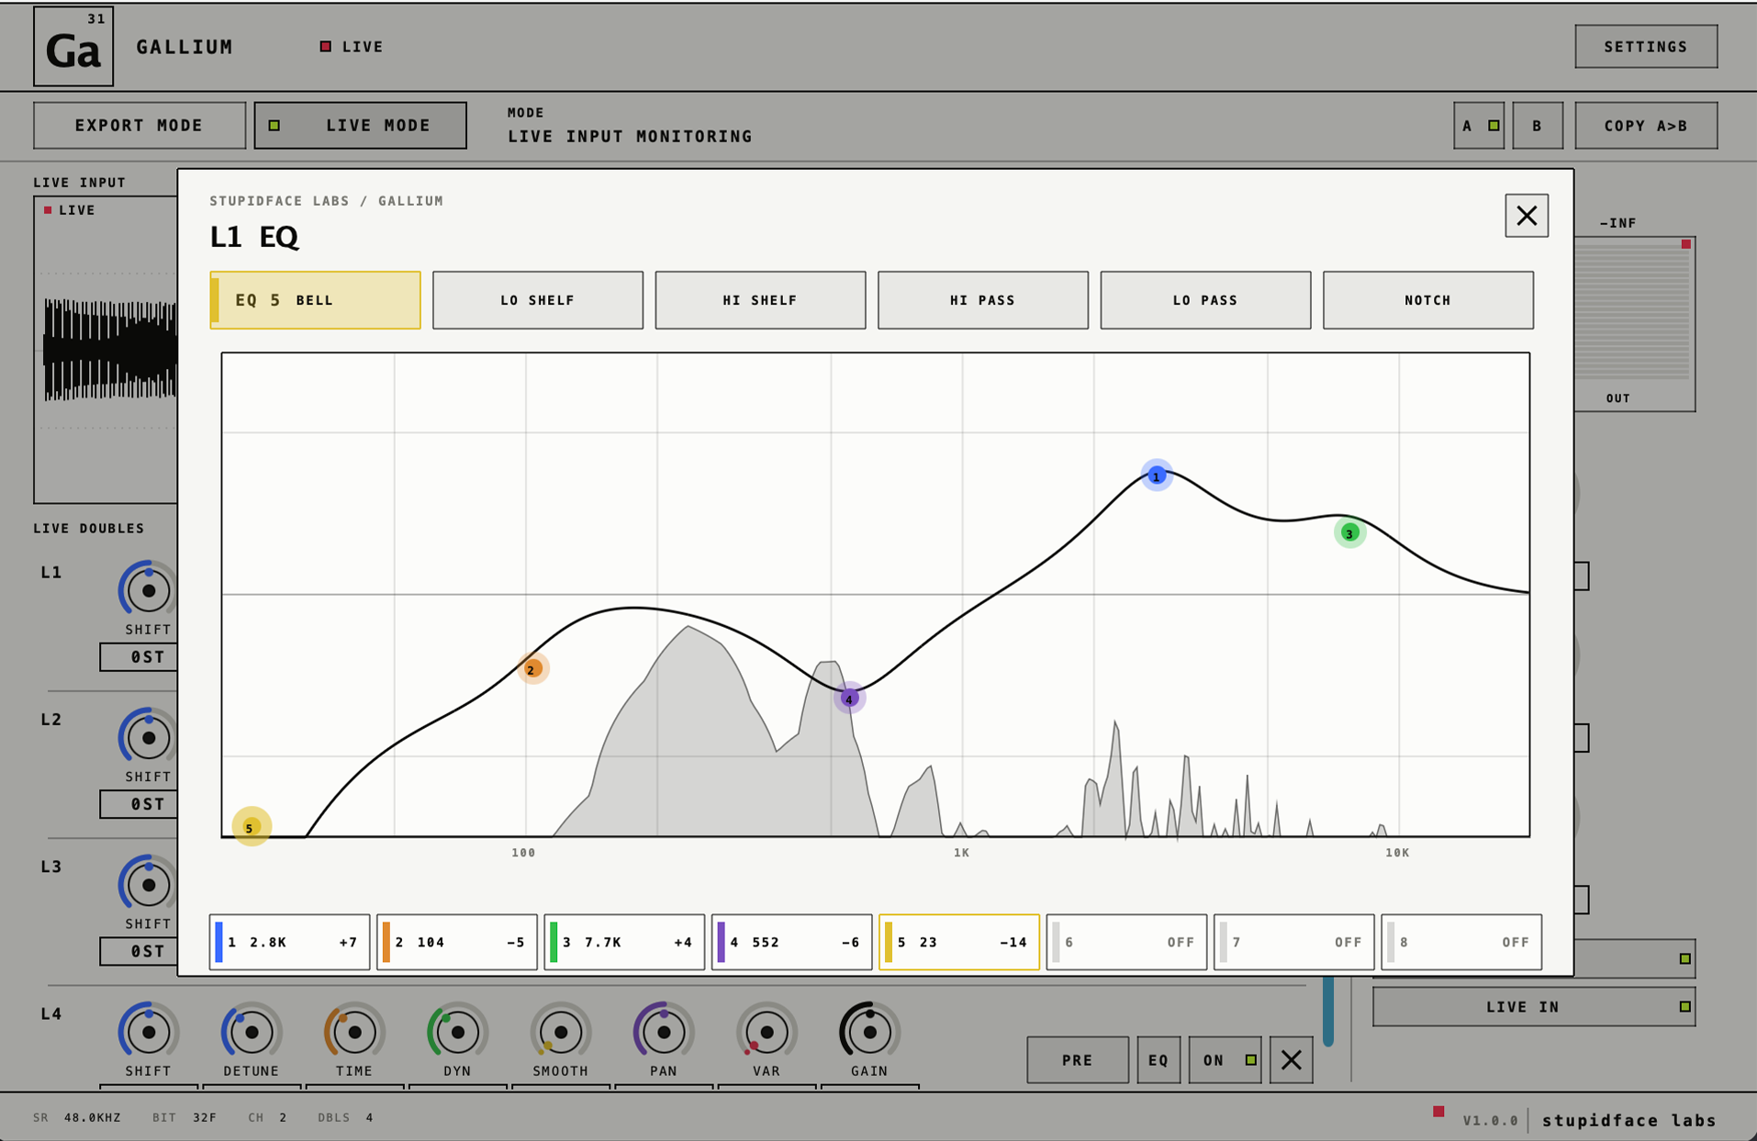
Task: Select green EQ node 3 on curve
Action: 1349,532
